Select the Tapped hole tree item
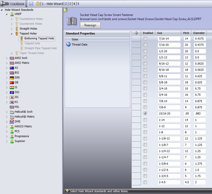This screenshot has height=194, width=212. click(32, 43)
